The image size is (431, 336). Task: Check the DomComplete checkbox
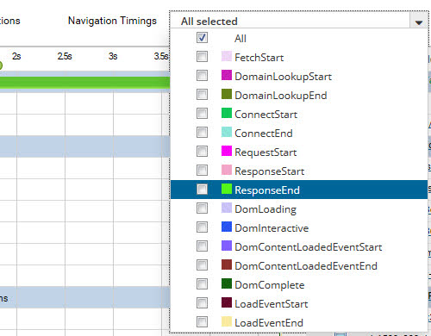(202, 284)
